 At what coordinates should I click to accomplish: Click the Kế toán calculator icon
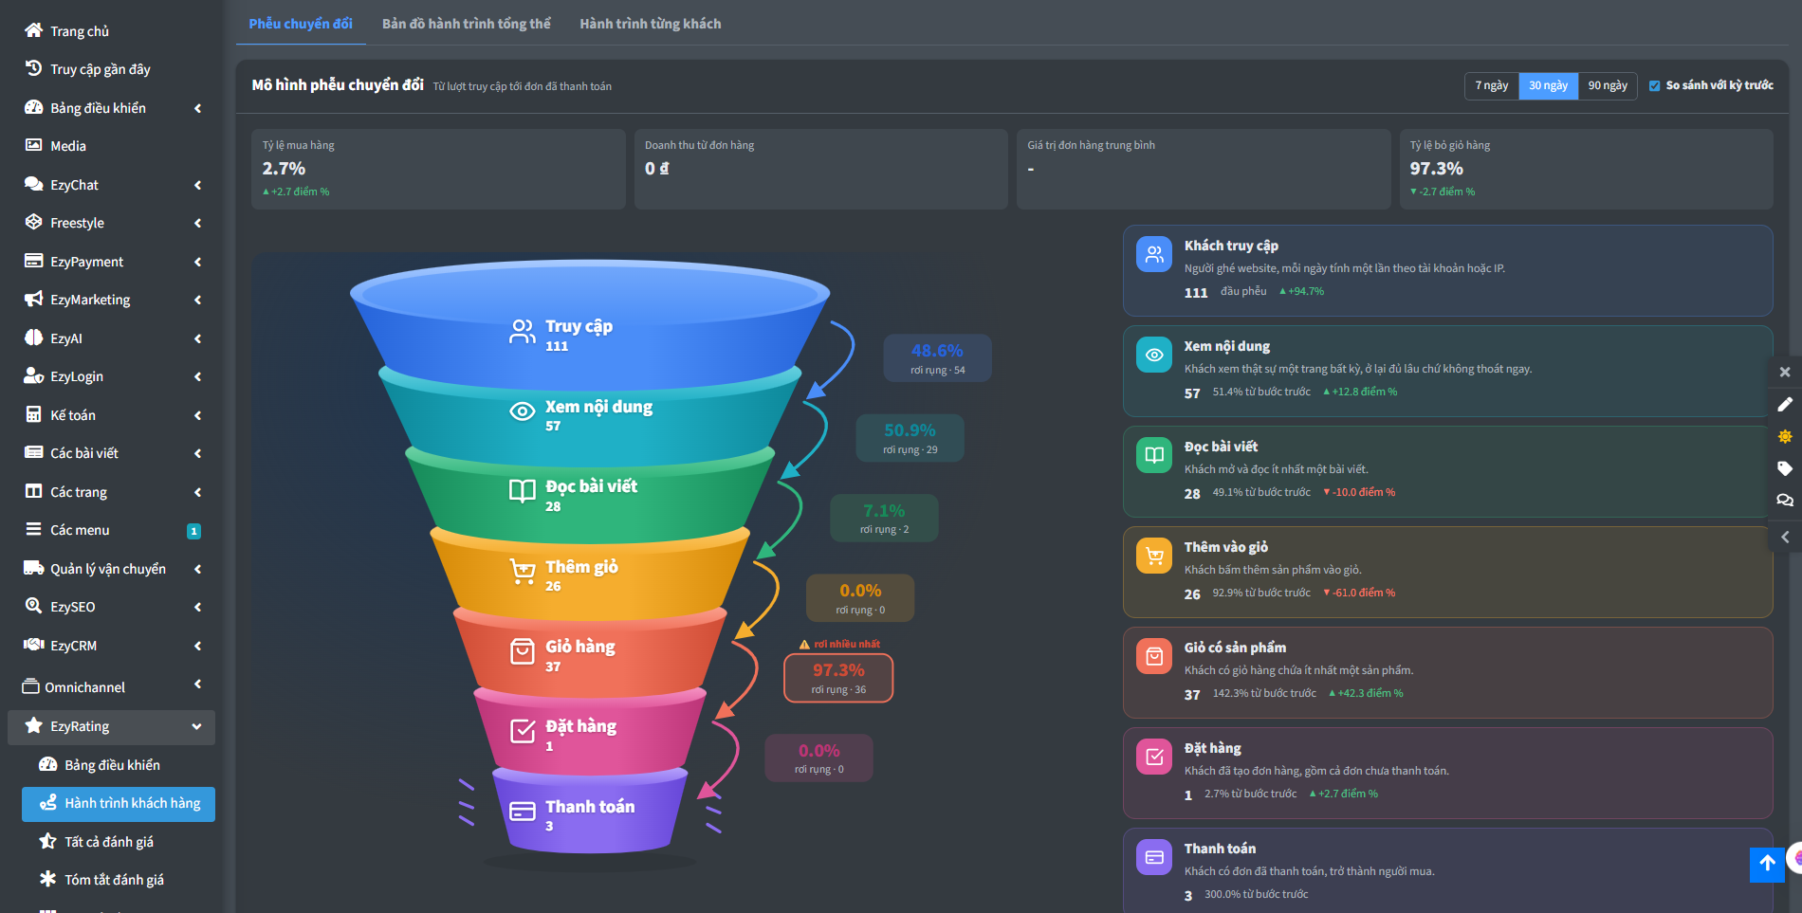(33, 414)
